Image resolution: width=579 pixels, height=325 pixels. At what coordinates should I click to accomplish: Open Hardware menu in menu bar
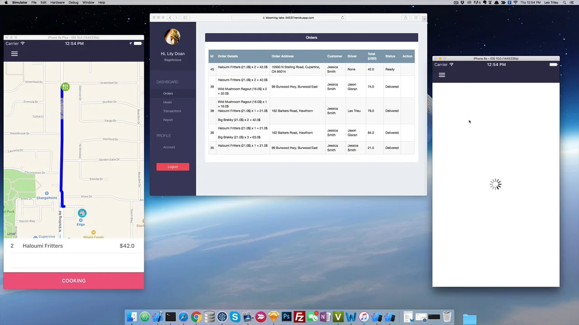tap(57, 3)
